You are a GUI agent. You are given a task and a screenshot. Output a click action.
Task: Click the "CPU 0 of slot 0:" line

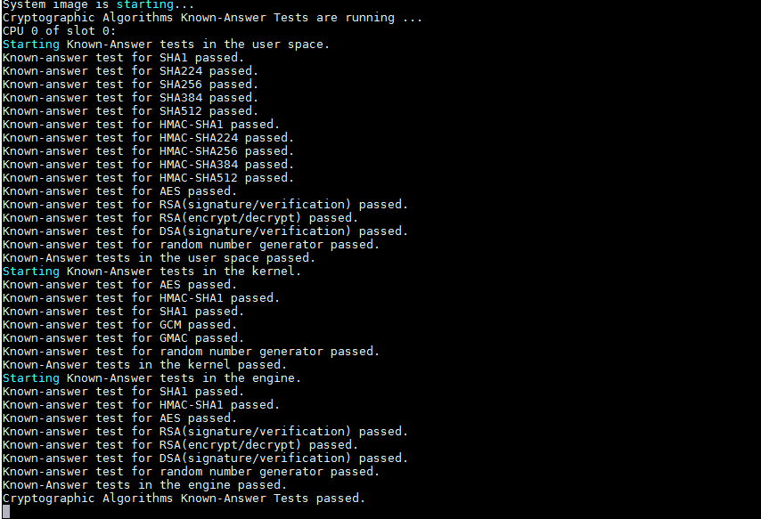pos(59,30)
